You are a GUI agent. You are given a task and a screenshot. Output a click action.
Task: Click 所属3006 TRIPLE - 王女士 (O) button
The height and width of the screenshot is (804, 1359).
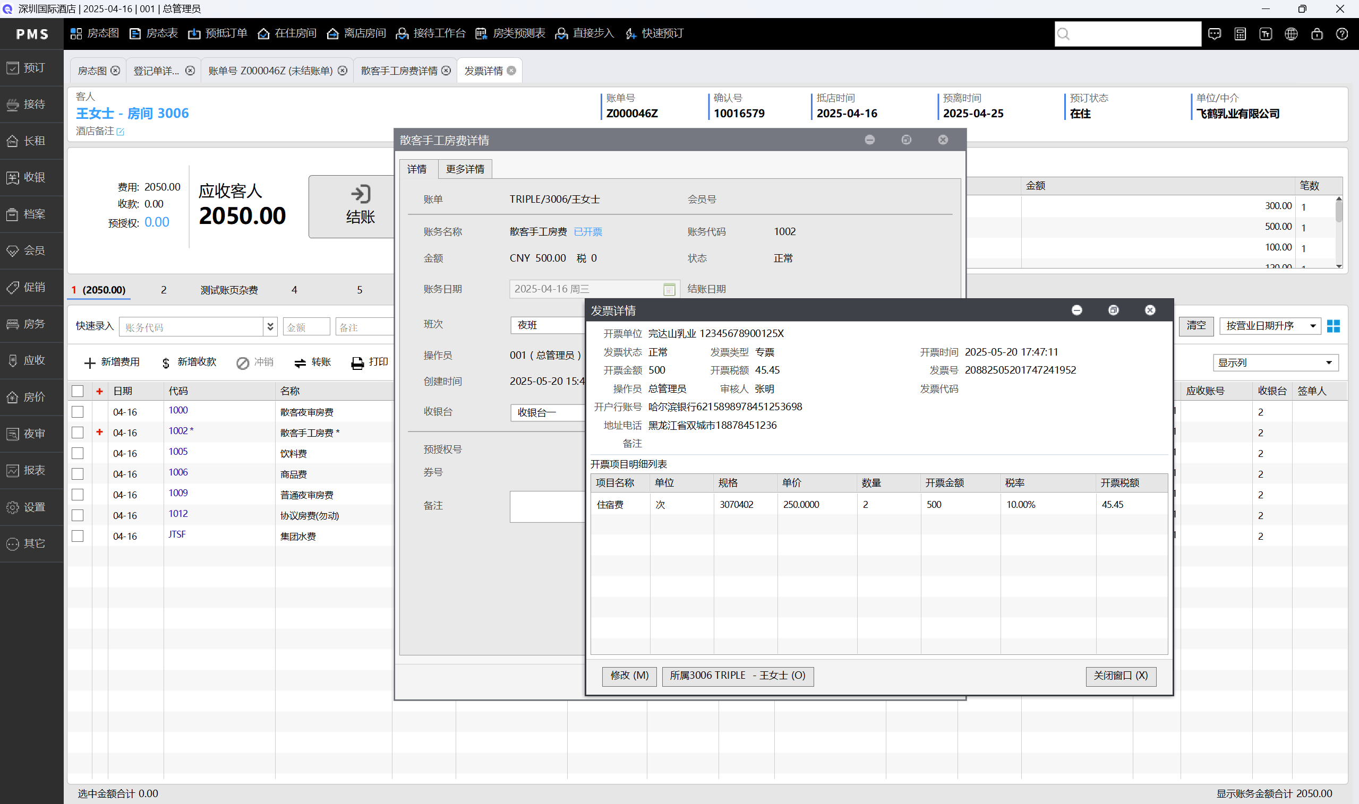click(x=737, y=676)
